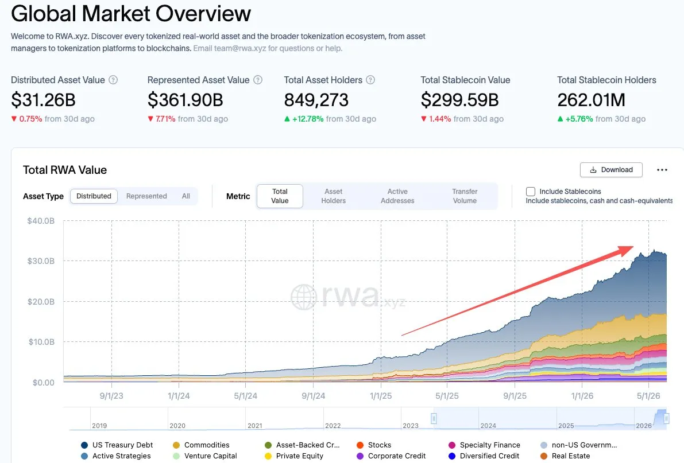Click 2021 in the timeline navigator
The image size is (684, 463).
(x=255, y=426)
